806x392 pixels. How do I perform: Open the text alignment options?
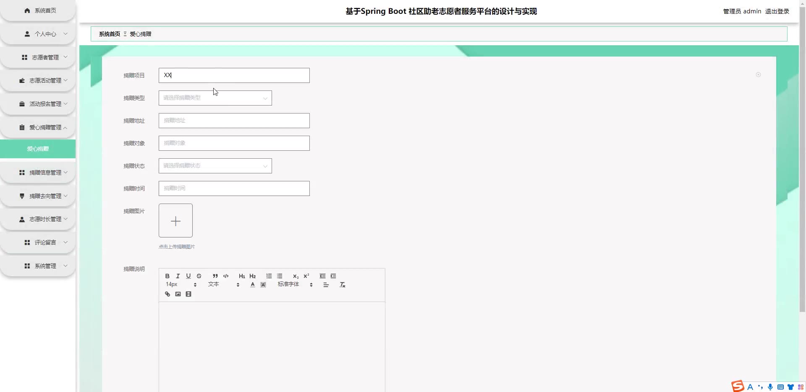click(326, 285)
